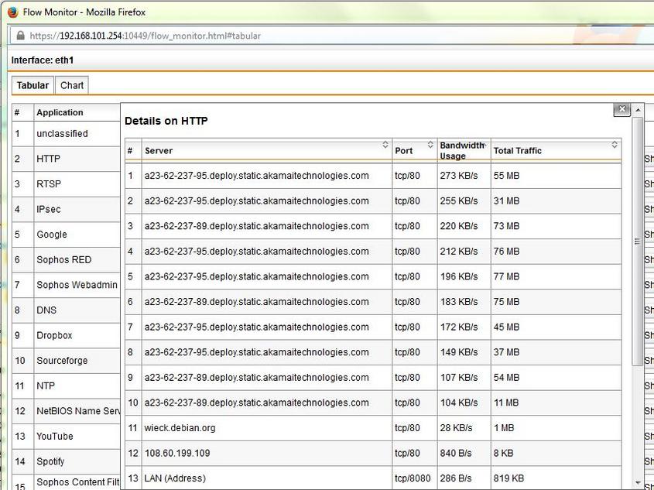Select the Sophos Webadmin application row
Image resolution: width=654 pixels, height=490 pixels.
click(x=67, y=285)
